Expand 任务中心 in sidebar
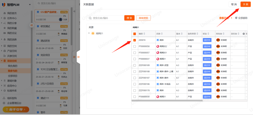 click(2, 18)
